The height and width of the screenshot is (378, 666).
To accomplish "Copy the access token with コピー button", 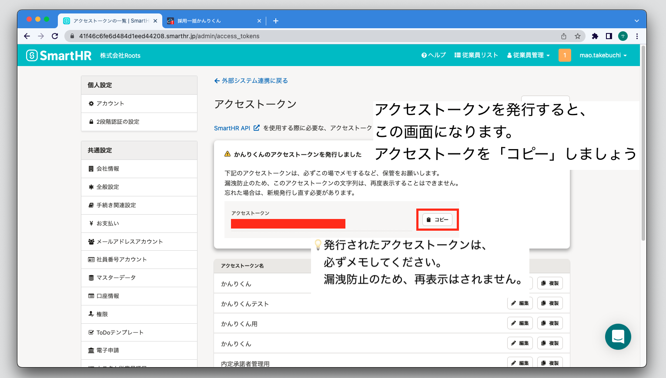I will pos(437,219).
